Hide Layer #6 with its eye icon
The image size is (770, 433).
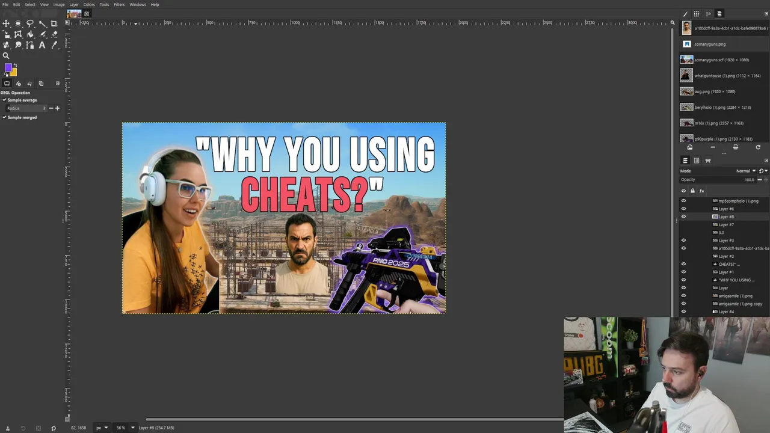pos(683,209)
